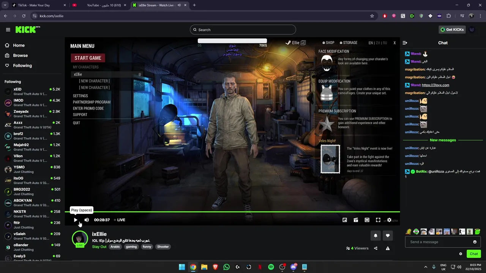Screen dimensions: 486x273
Task: Switch to theater mode
Action: click(367, 220)
